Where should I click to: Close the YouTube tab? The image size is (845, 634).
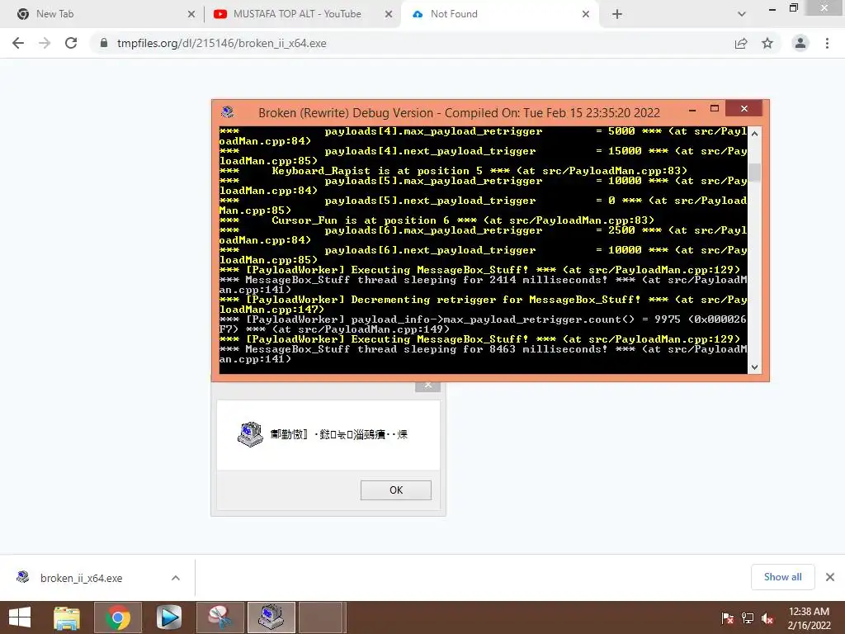tap(389, 14)
